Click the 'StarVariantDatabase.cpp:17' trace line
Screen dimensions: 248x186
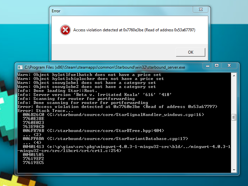(x=105, y=139)
